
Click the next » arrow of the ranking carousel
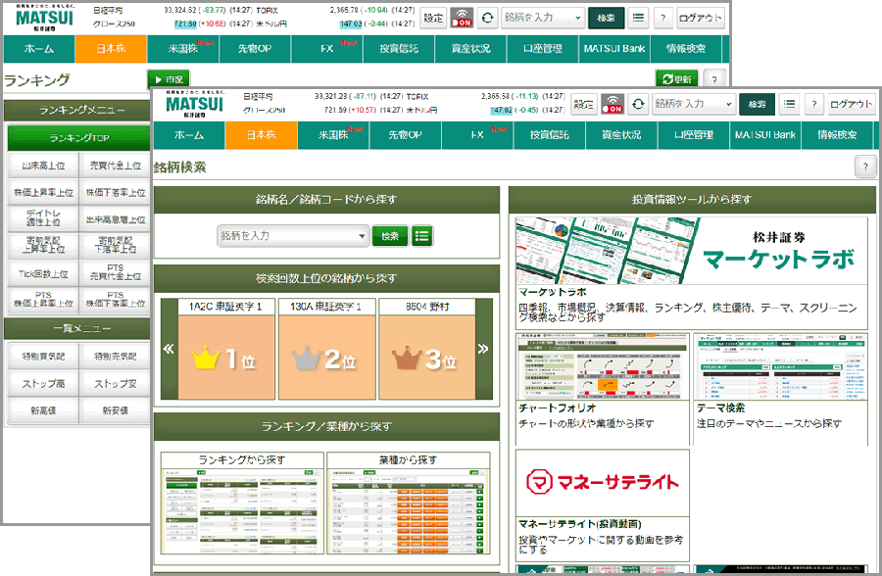click(483, 349)
